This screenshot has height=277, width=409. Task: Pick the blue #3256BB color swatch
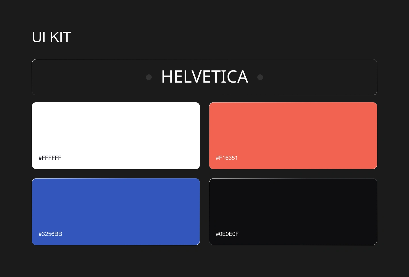point(116,212)
